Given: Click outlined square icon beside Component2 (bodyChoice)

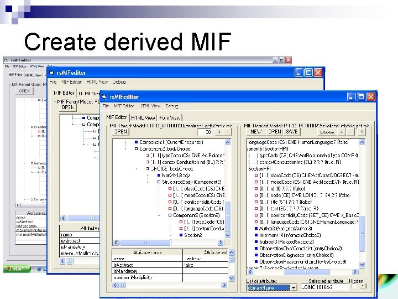Looking at the screenshot, I should [x=137, y=149].
